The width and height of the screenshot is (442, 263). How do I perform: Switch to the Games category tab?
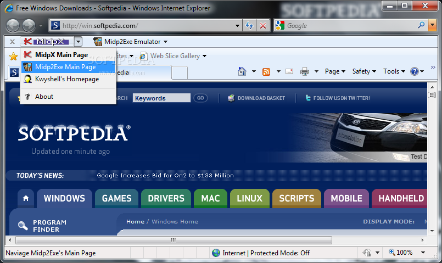(117, 198)
